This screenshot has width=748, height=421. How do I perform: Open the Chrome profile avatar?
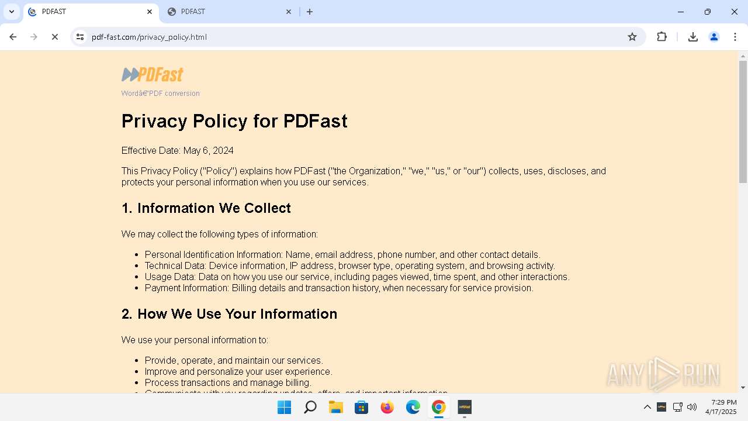(714, 37)
